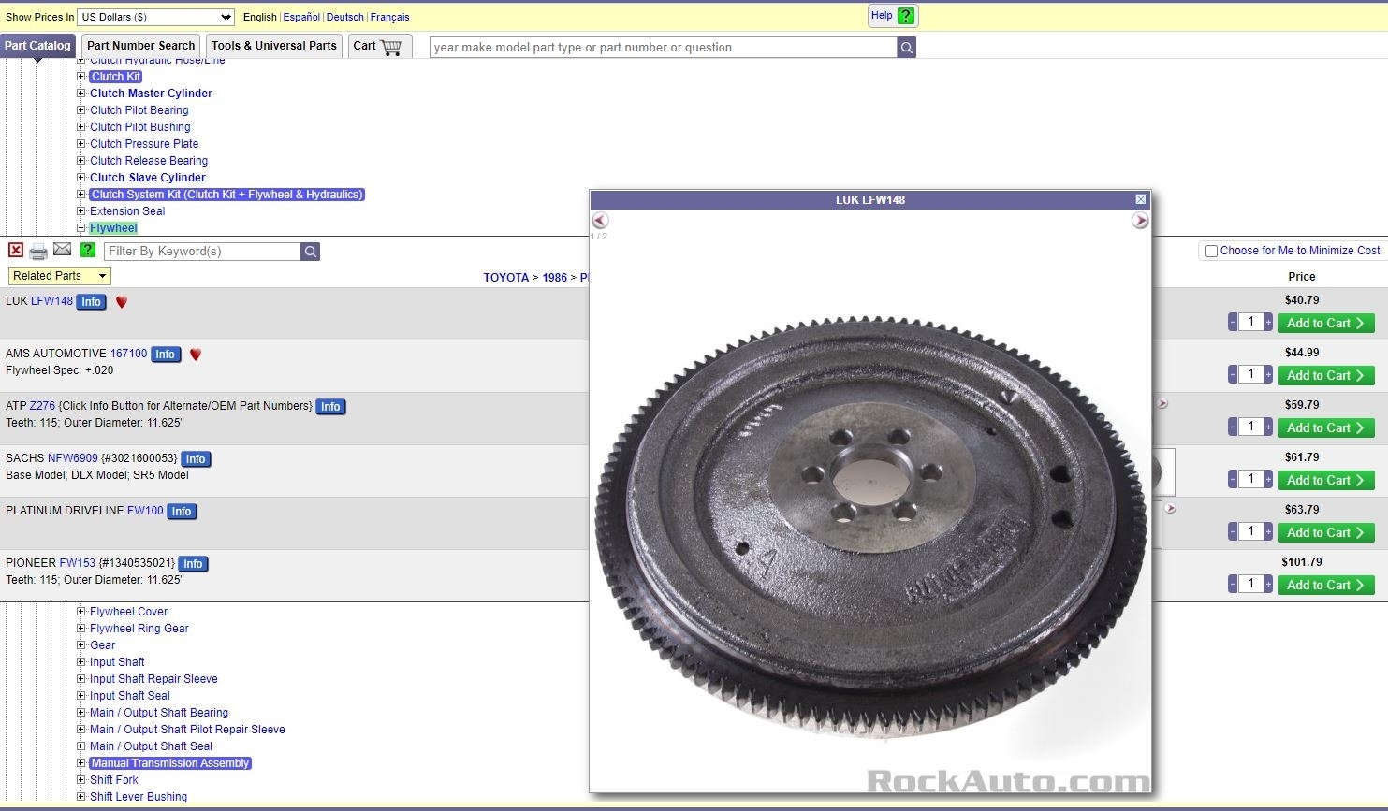Increase quantity for the $40.79 LUK flywheel

coord(1268,323)
